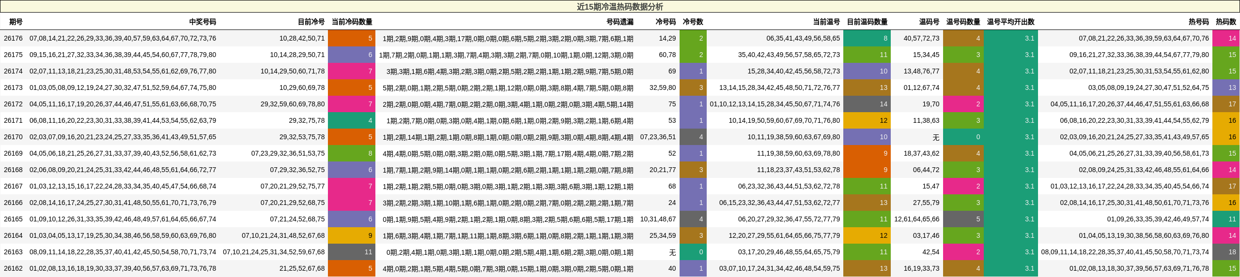Screen dimensions: 1240x277
Task: Click the omission cell in row 26170
Action: [x=508, y=137]
